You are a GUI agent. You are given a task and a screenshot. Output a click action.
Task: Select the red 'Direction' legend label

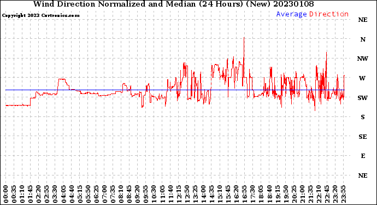[329, 14]
